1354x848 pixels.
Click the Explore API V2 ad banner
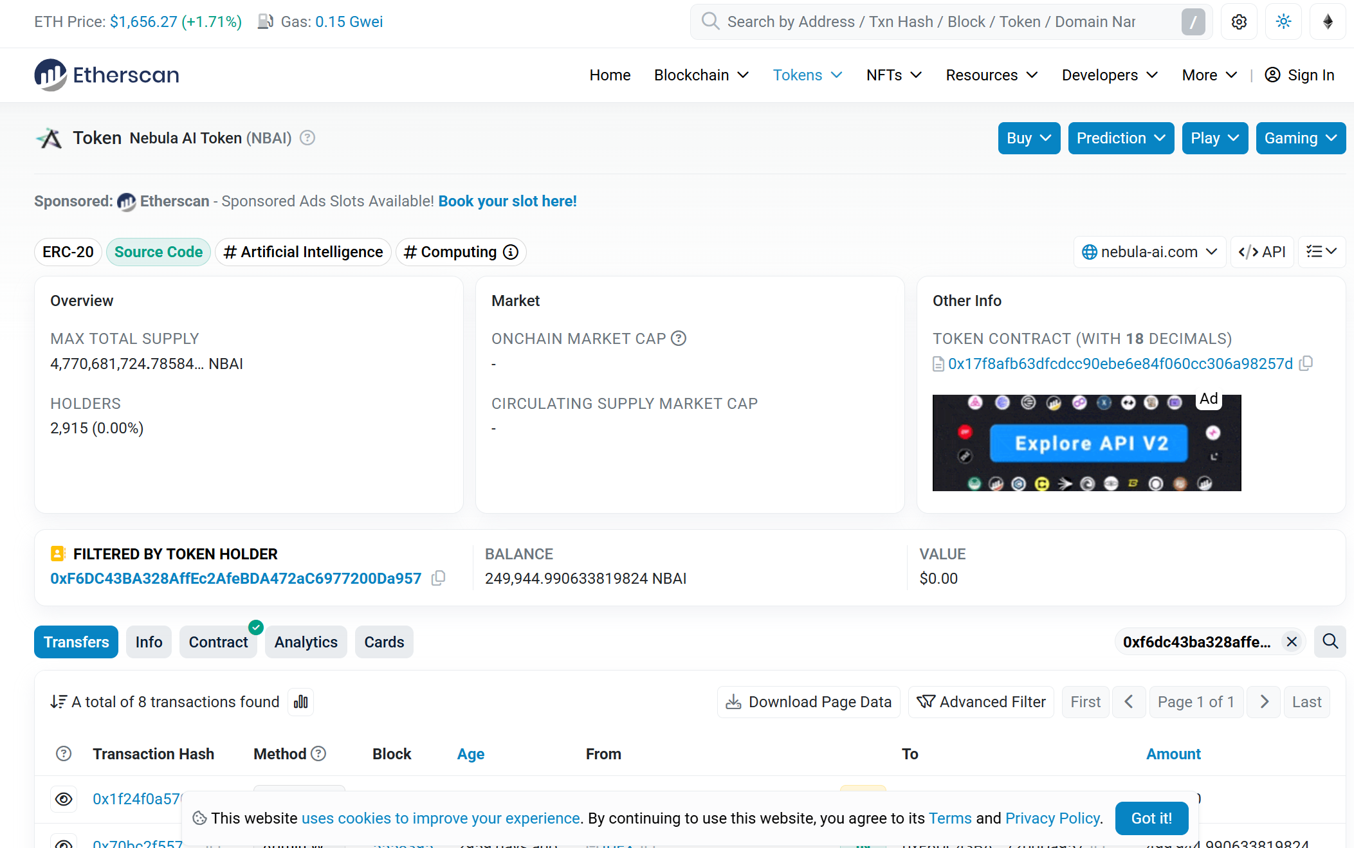coord(1087,443)
